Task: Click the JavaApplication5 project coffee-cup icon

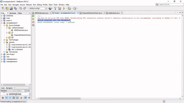Action: click(4, 23)
